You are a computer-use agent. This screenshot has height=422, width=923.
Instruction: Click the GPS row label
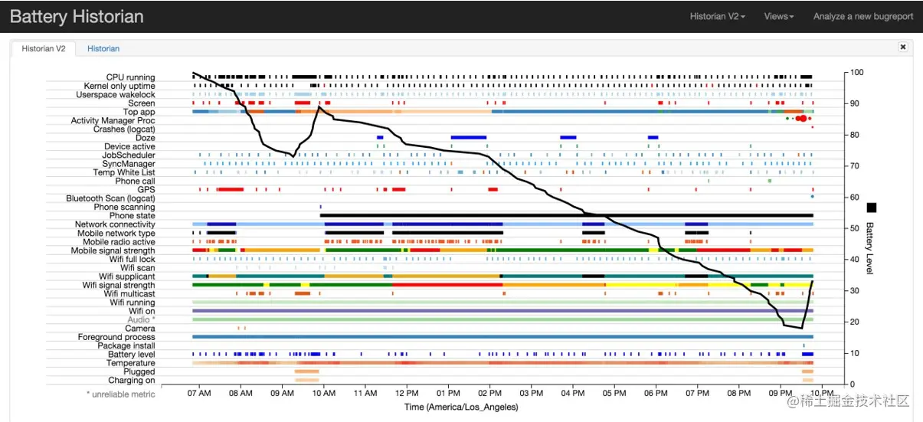tap(146, 190)
